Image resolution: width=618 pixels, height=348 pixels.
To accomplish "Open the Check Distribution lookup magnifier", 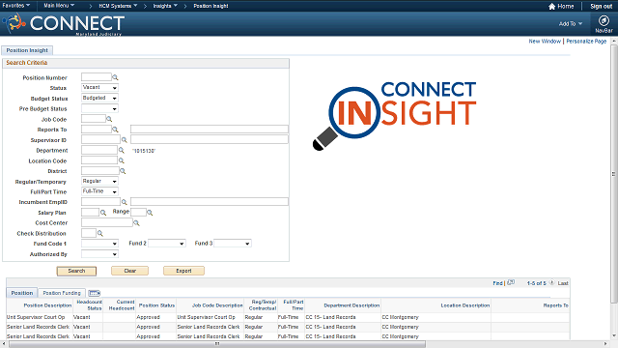I will pos(100,233).
